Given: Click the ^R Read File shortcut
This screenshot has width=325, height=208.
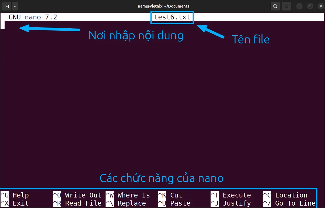Looking at the screenshot, I should point(77,203).
